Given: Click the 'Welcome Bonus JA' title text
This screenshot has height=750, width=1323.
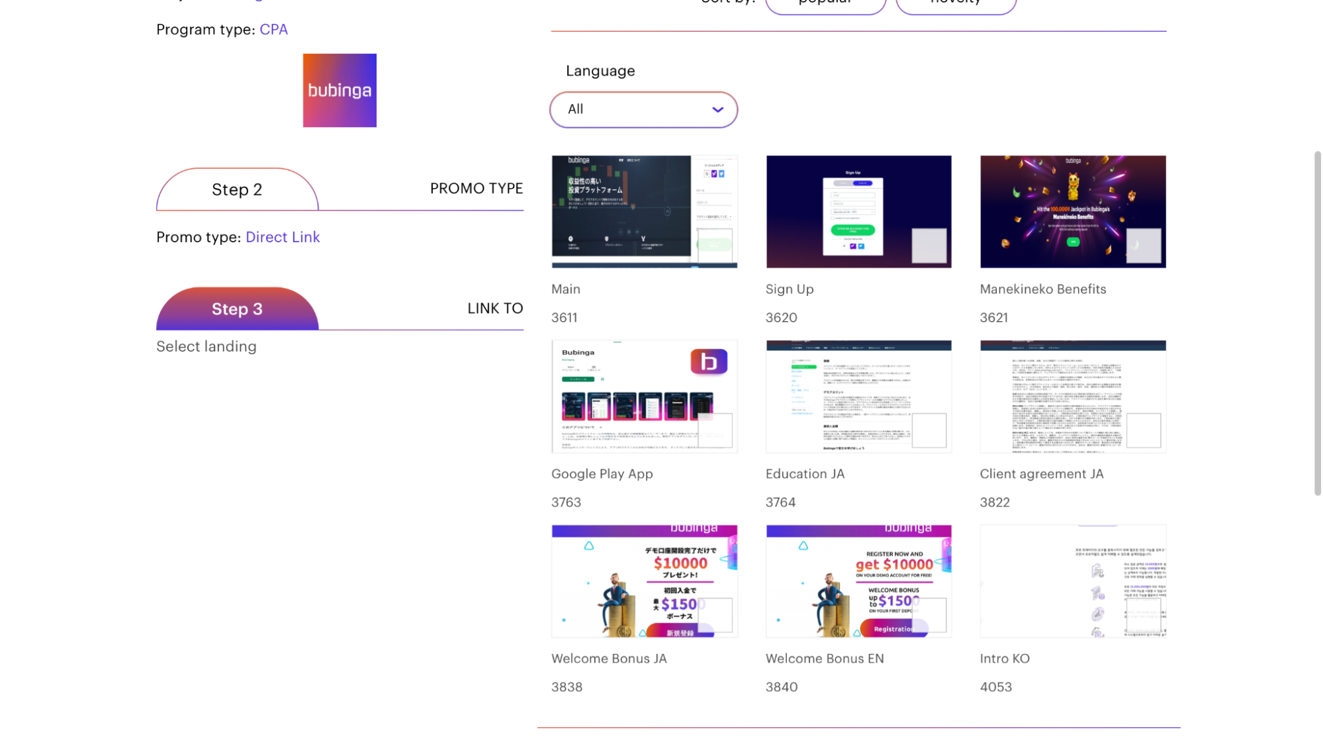Looking at the screenshot, I should click(x=609, y=659).
